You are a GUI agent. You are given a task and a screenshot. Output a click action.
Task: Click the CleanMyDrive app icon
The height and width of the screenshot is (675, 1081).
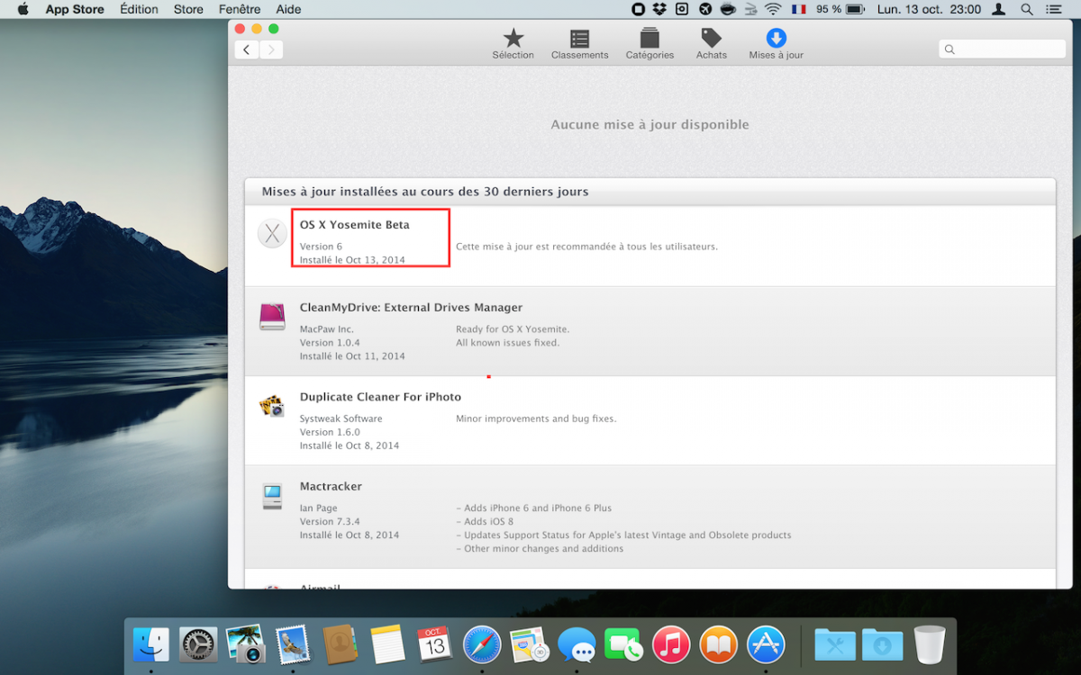pos(272,316)
